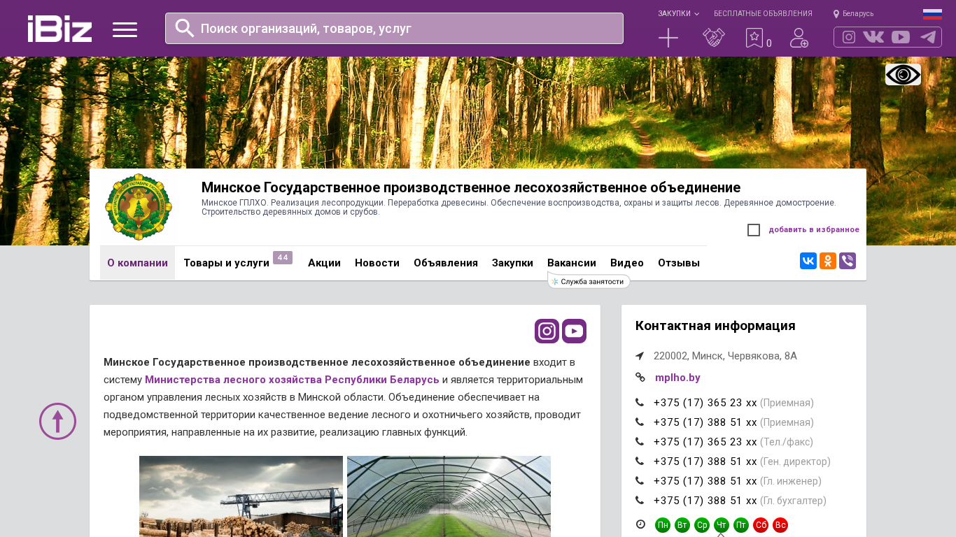Image resolution: width=956 pixels, height=537 pixels.
Task: Click the address 220002, Минск, Червякова, 8А
Action: [725, 356]
